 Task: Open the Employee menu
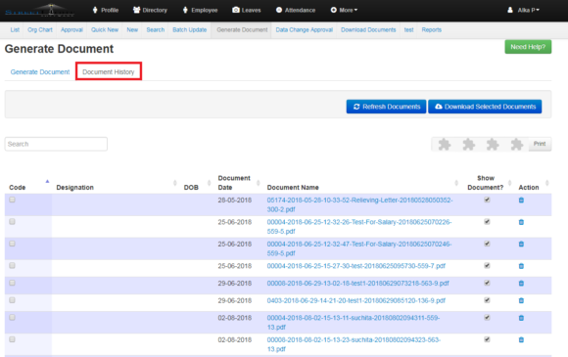(200, 10)
